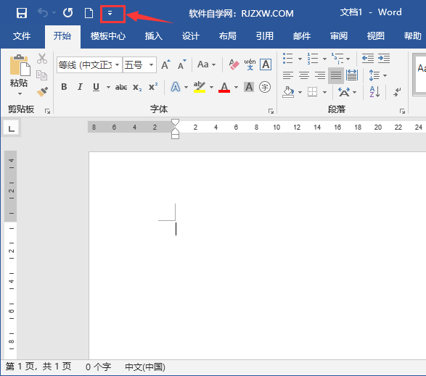This screenshot has width=426, height=376.
Task: Toggle character shading gray A
Action: (249, 87)
